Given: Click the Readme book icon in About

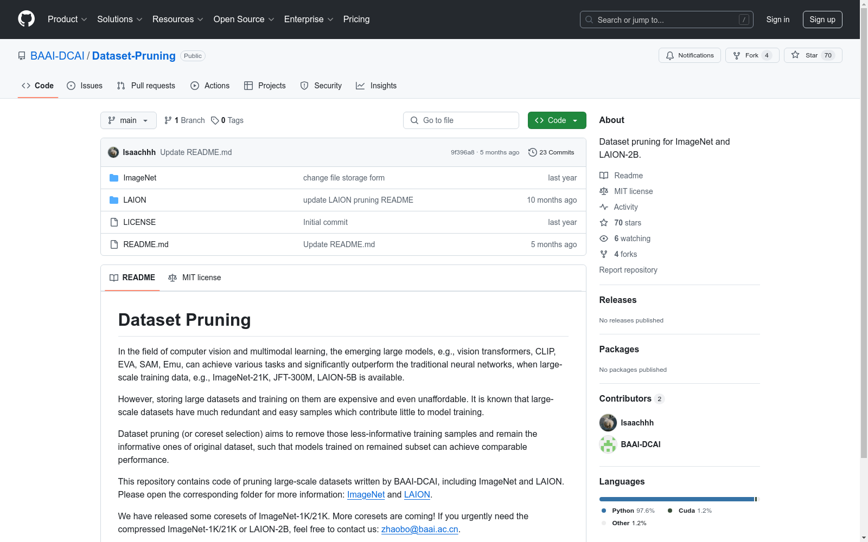Looking at the screenshot, I should coord(604,176).
